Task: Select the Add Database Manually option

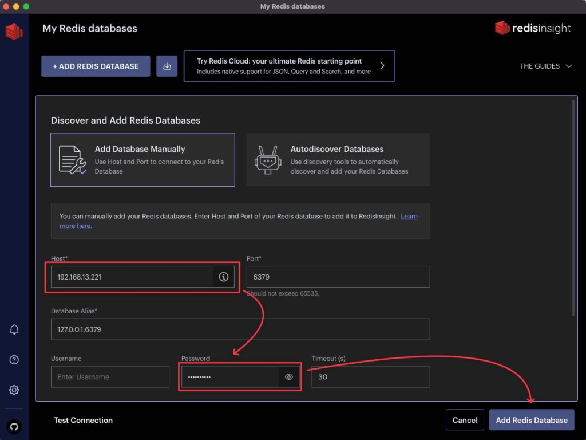Action: [142, 160]
